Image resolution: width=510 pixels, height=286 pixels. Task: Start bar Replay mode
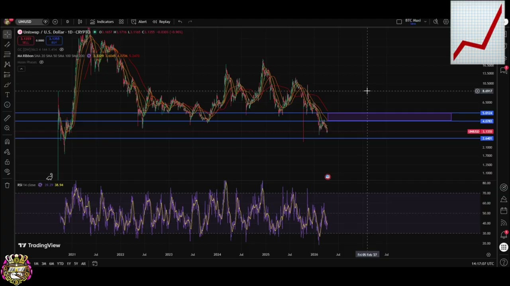point(161,21)
